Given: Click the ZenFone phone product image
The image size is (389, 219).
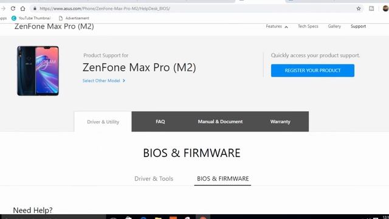Looking at the screenshot, I should pos(38,71).
